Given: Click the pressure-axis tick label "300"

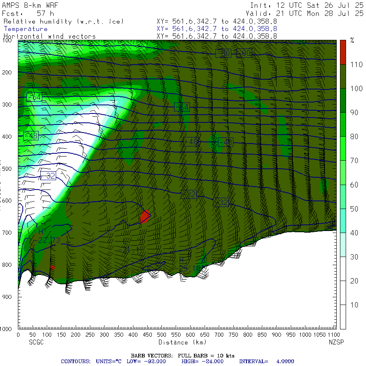Looking at the screenshot, I should pos(7,105).
